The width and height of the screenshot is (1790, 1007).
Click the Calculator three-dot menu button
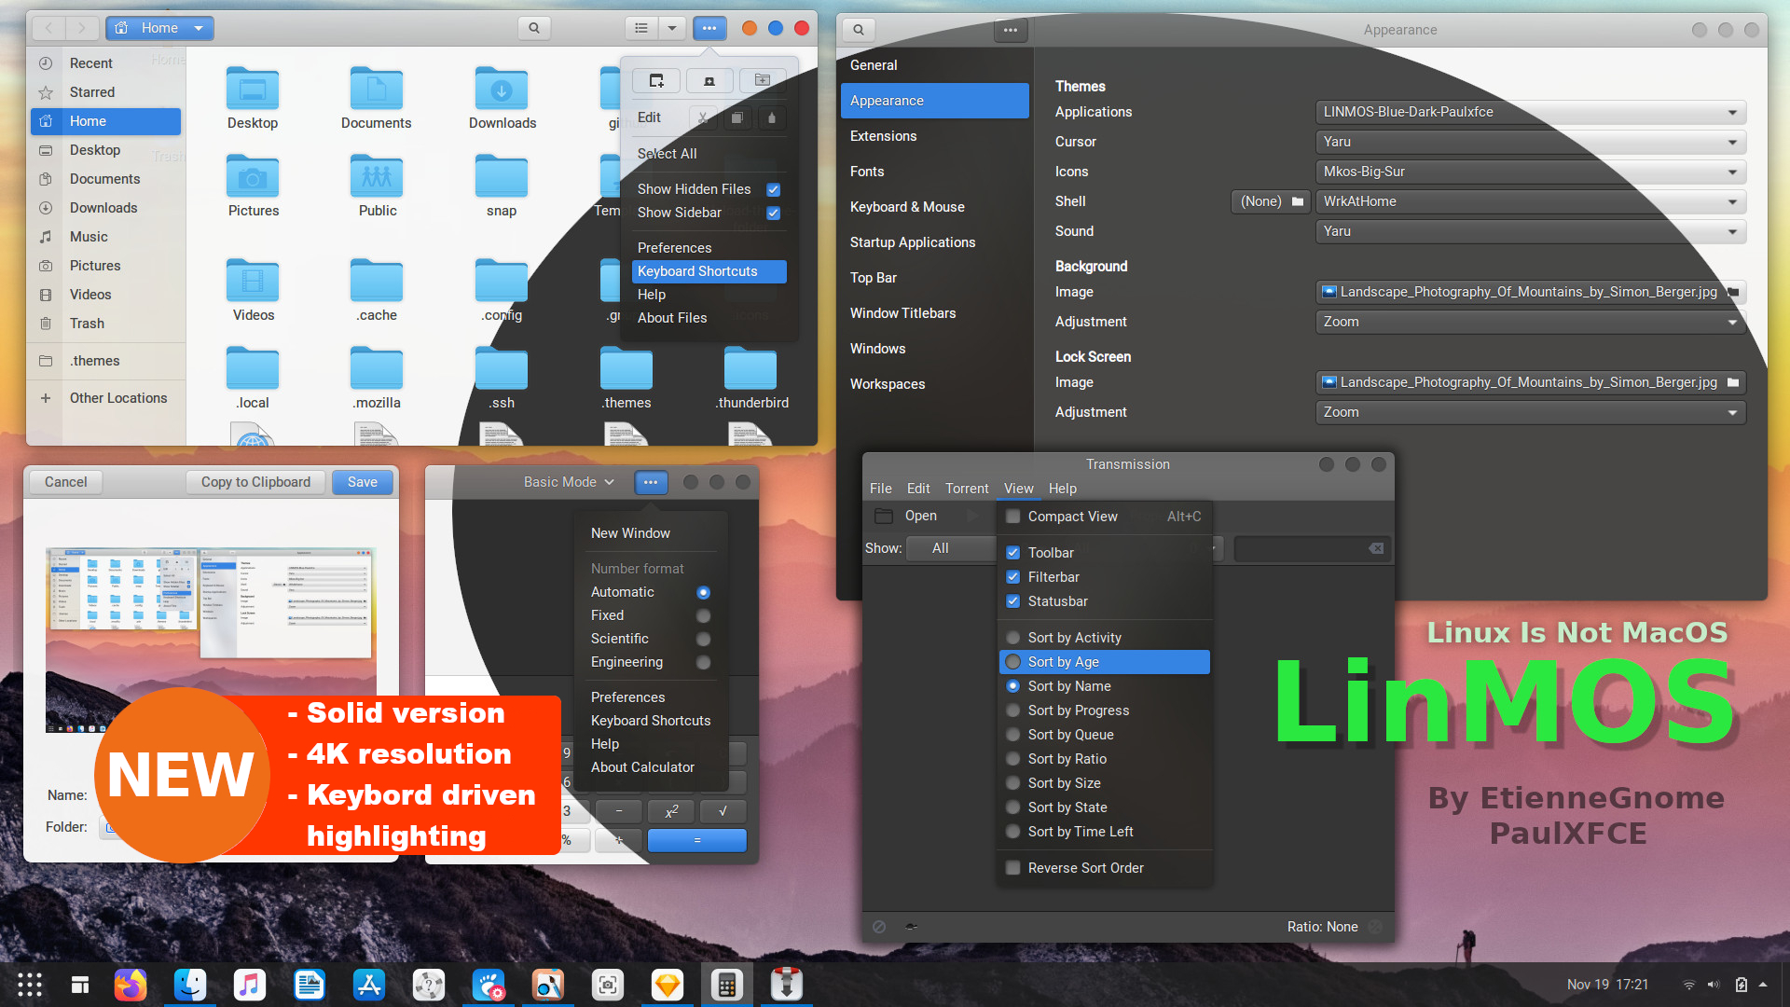click(x=651, y=482)
